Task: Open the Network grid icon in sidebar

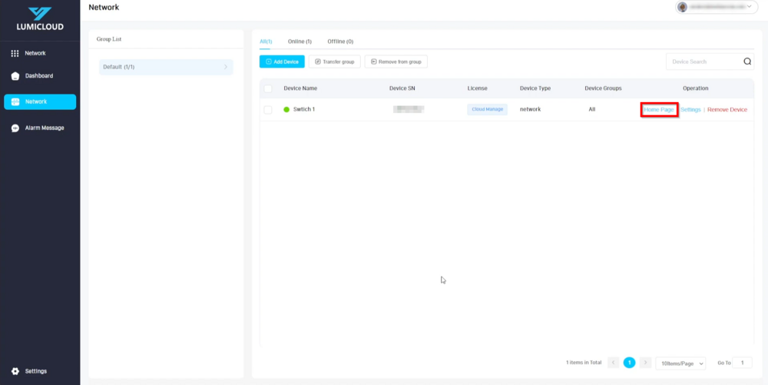Action: click(15, 54)
